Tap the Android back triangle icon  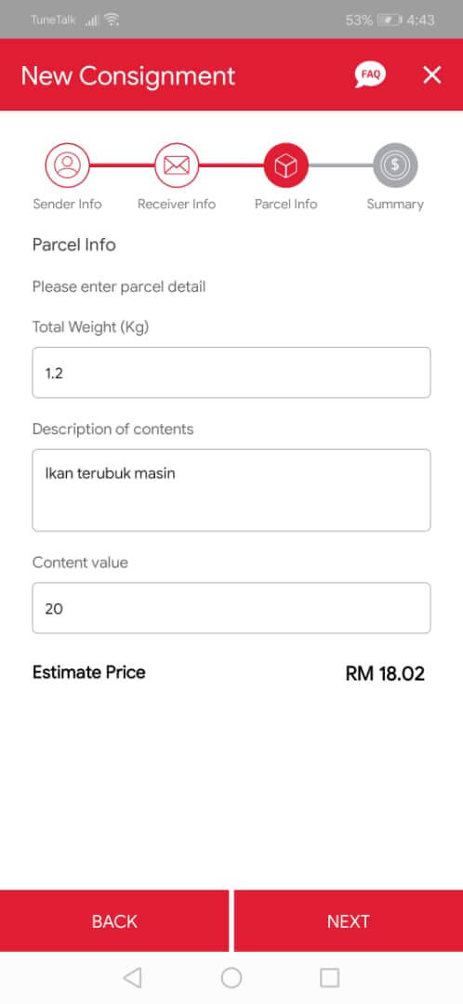coord(133,977)
